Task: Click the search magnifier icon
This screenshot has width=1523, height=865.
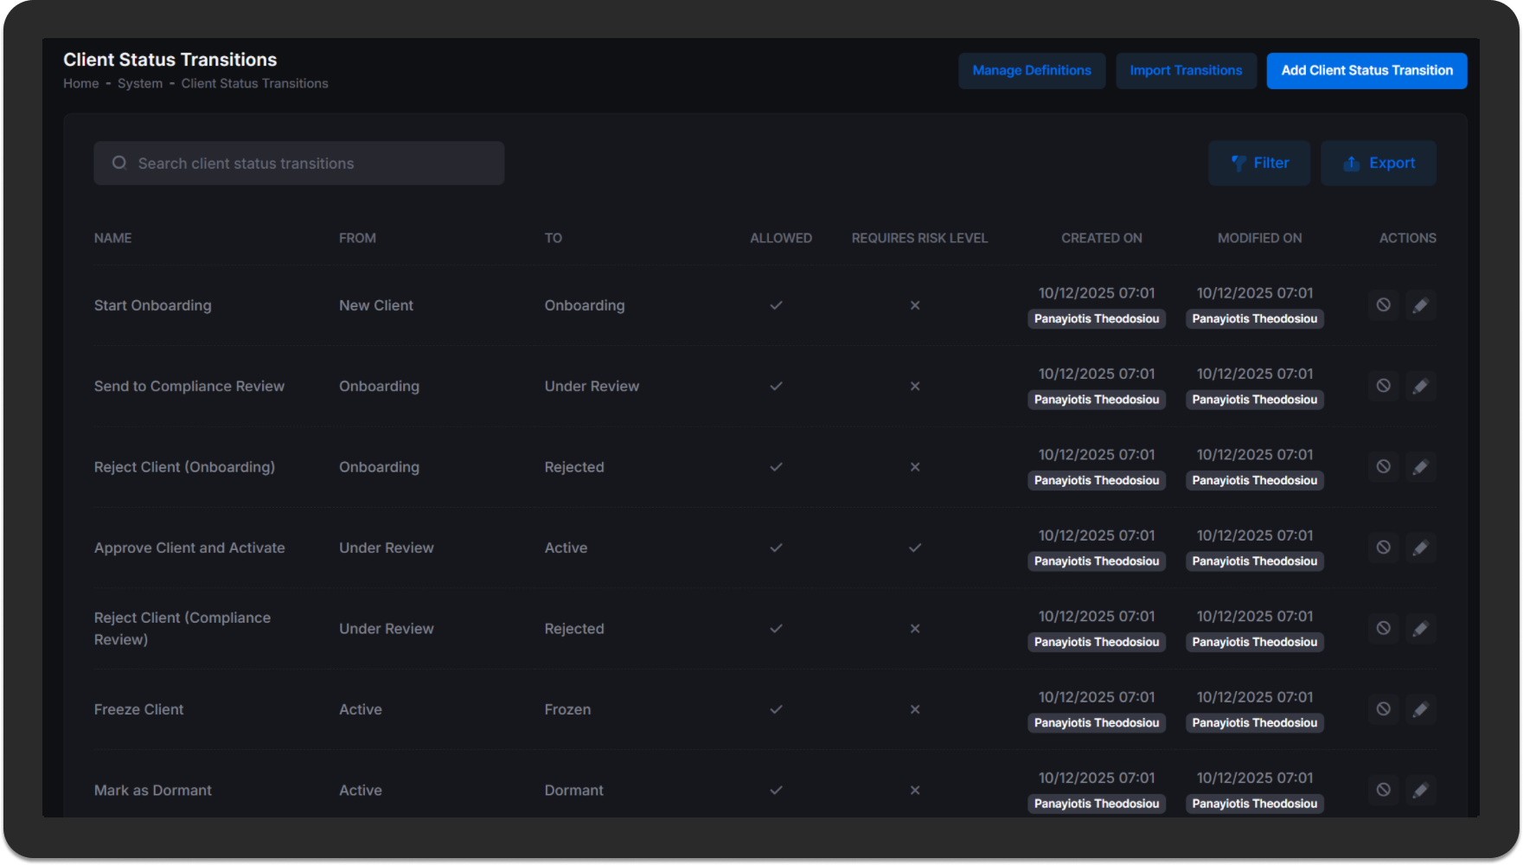Action: pos(119,163)
